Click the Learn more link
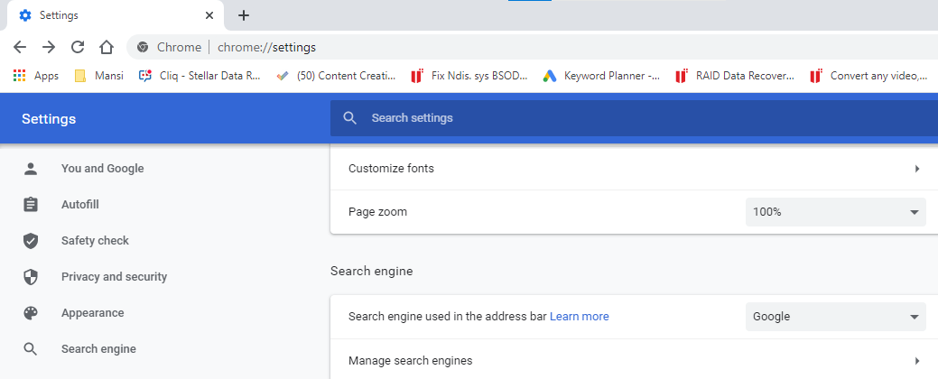Screen dimensions: 938x379 coord(579,316)
